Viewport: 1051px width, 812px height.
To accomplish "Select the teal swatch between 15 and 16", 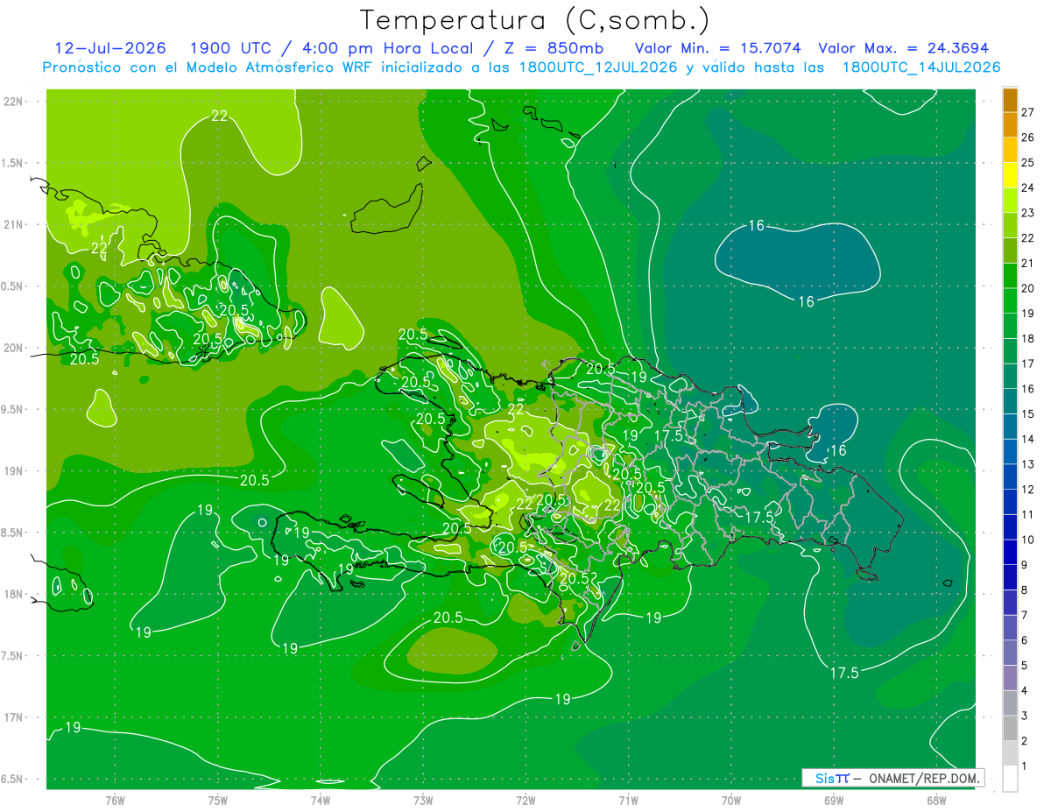I will (1010, 400).
